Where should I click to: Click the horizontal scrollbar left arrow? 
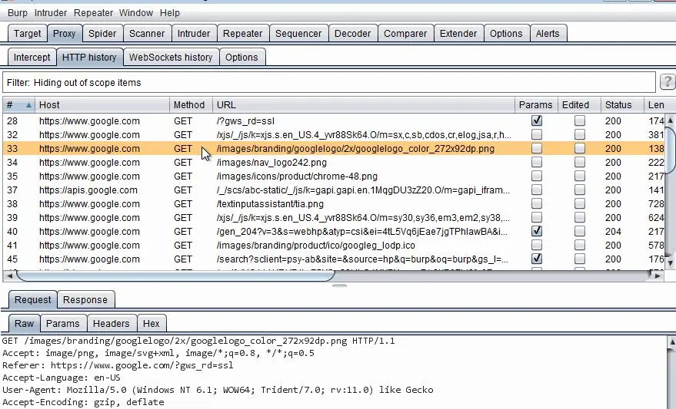pos(9,275)
